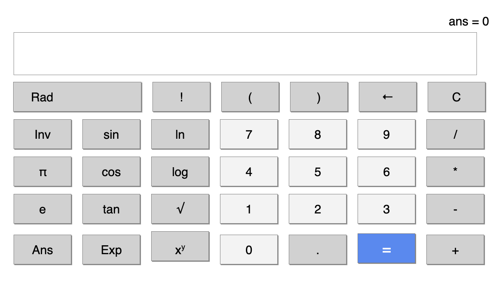Click the open parenthesis button
The width and height of the screenshot is (499, 286).
[250, 97]
